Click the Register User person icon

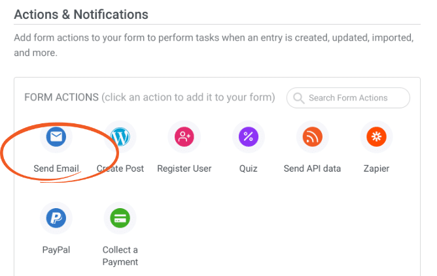point(184,137)
